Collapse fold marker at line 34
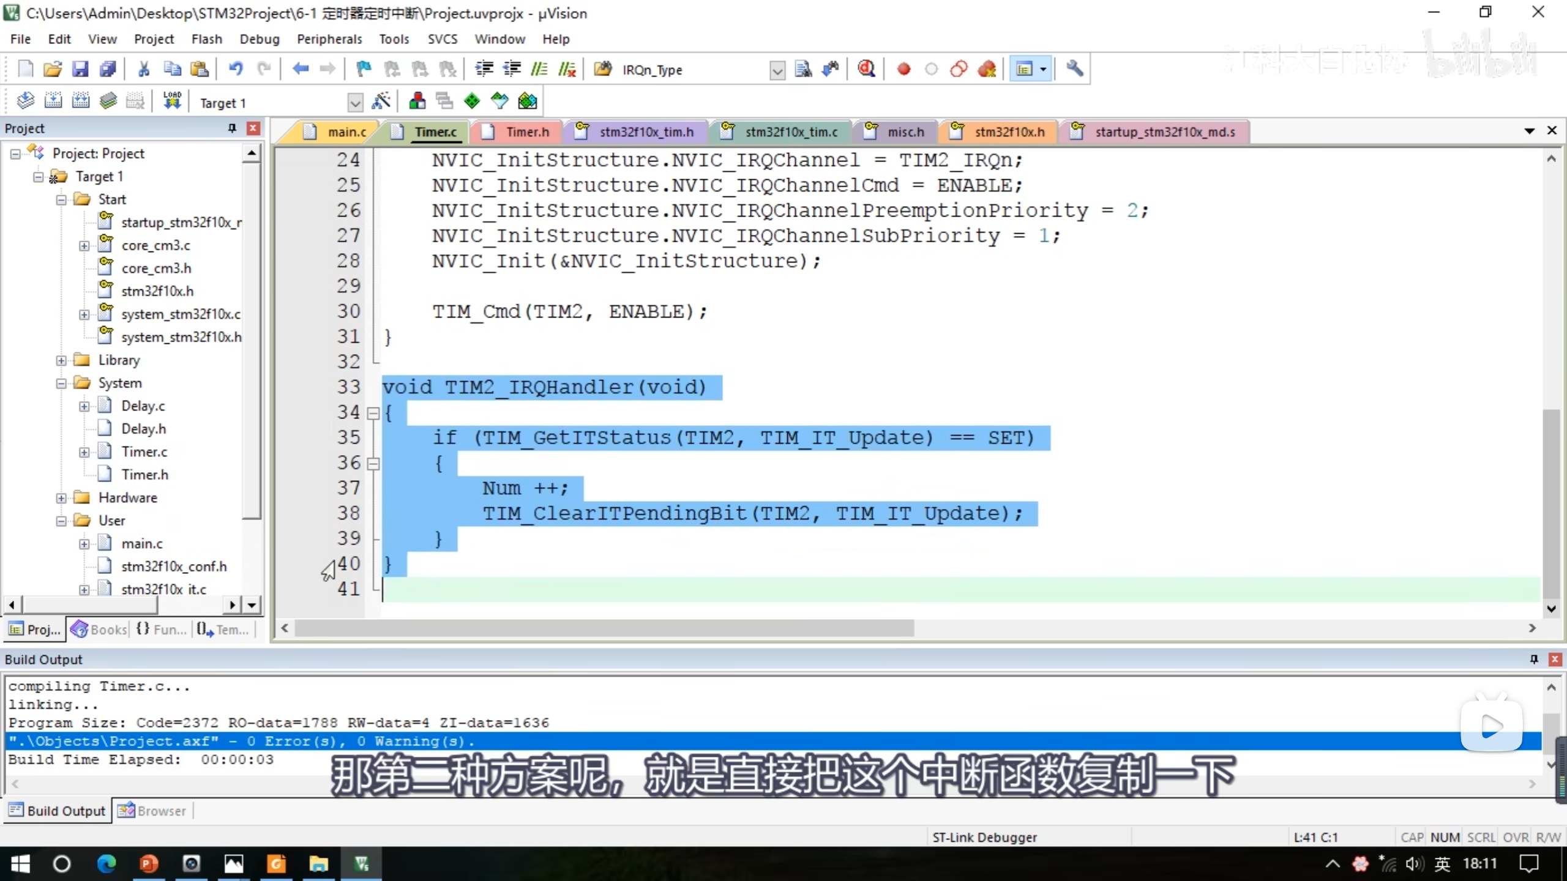The image size is (1567, 881). 373,414
